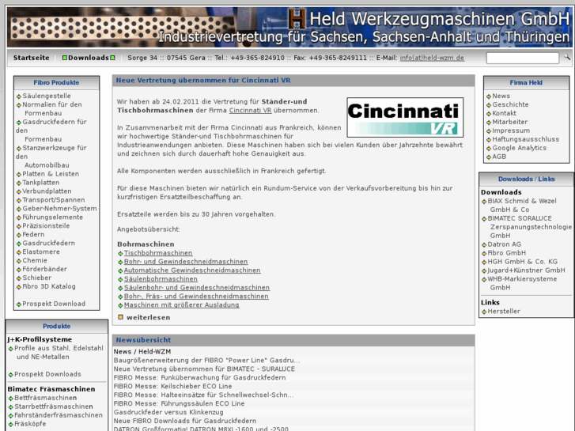The image size is (575, 431).
Task: Open Bohr- und Gewindeschneidmaschinen link
Action: tap(186, 262)
